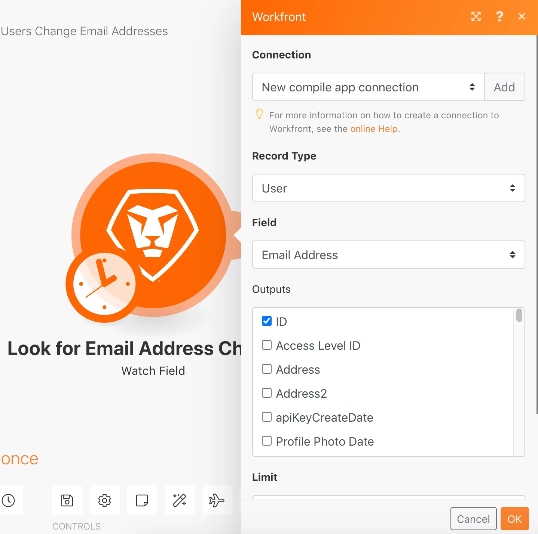
Task: Click the CONTROLS toolbar label
Action: [76, 527]
